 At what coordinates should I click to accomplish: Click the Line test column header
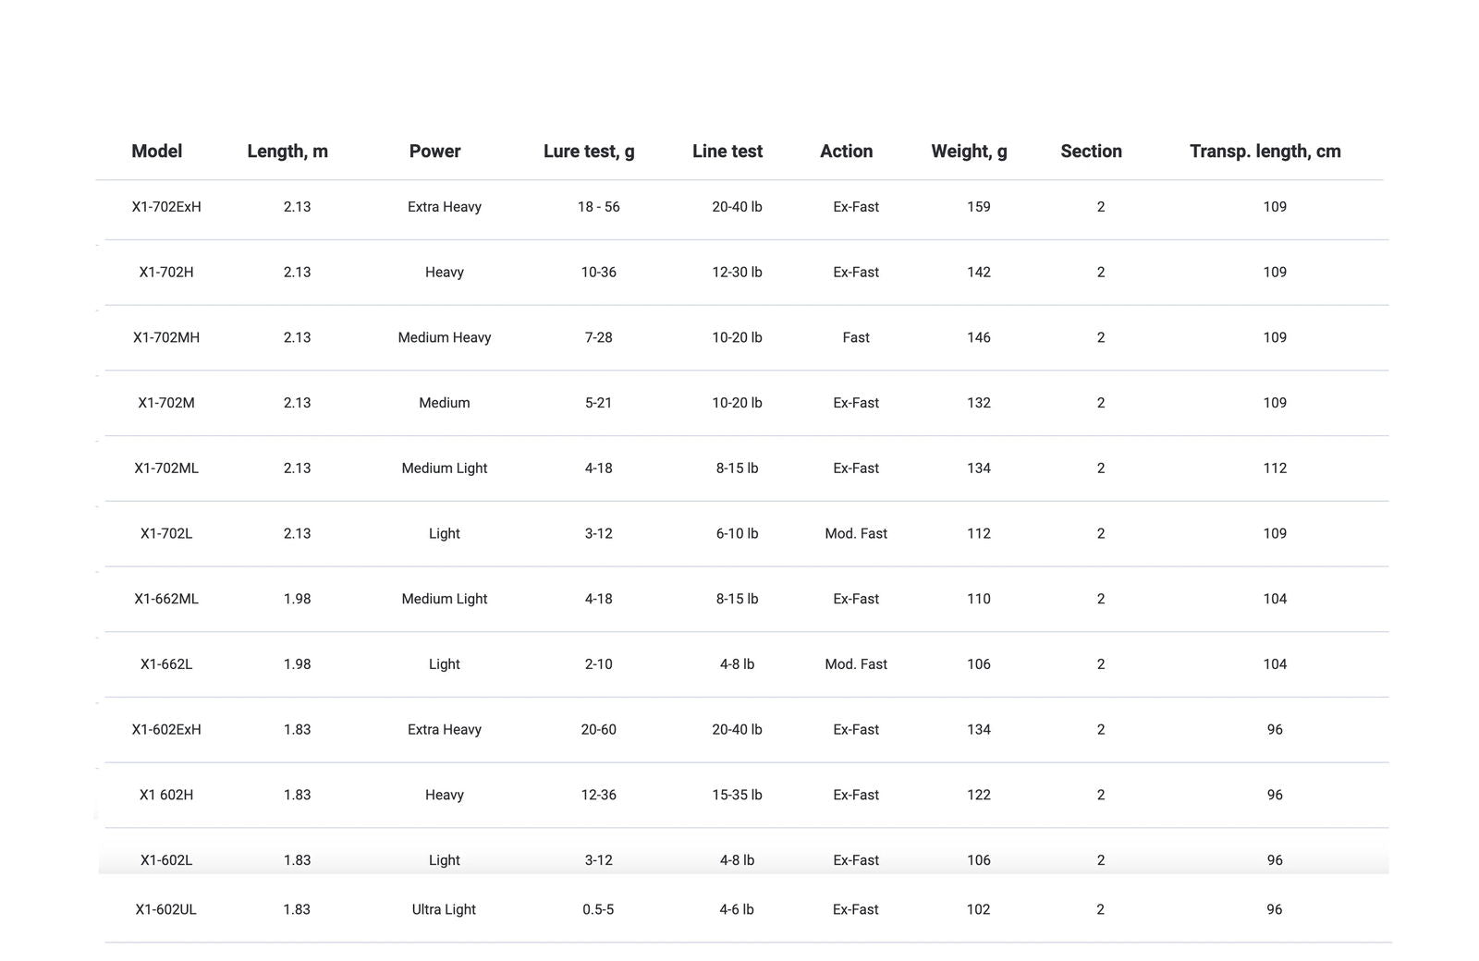coord(727,152)
